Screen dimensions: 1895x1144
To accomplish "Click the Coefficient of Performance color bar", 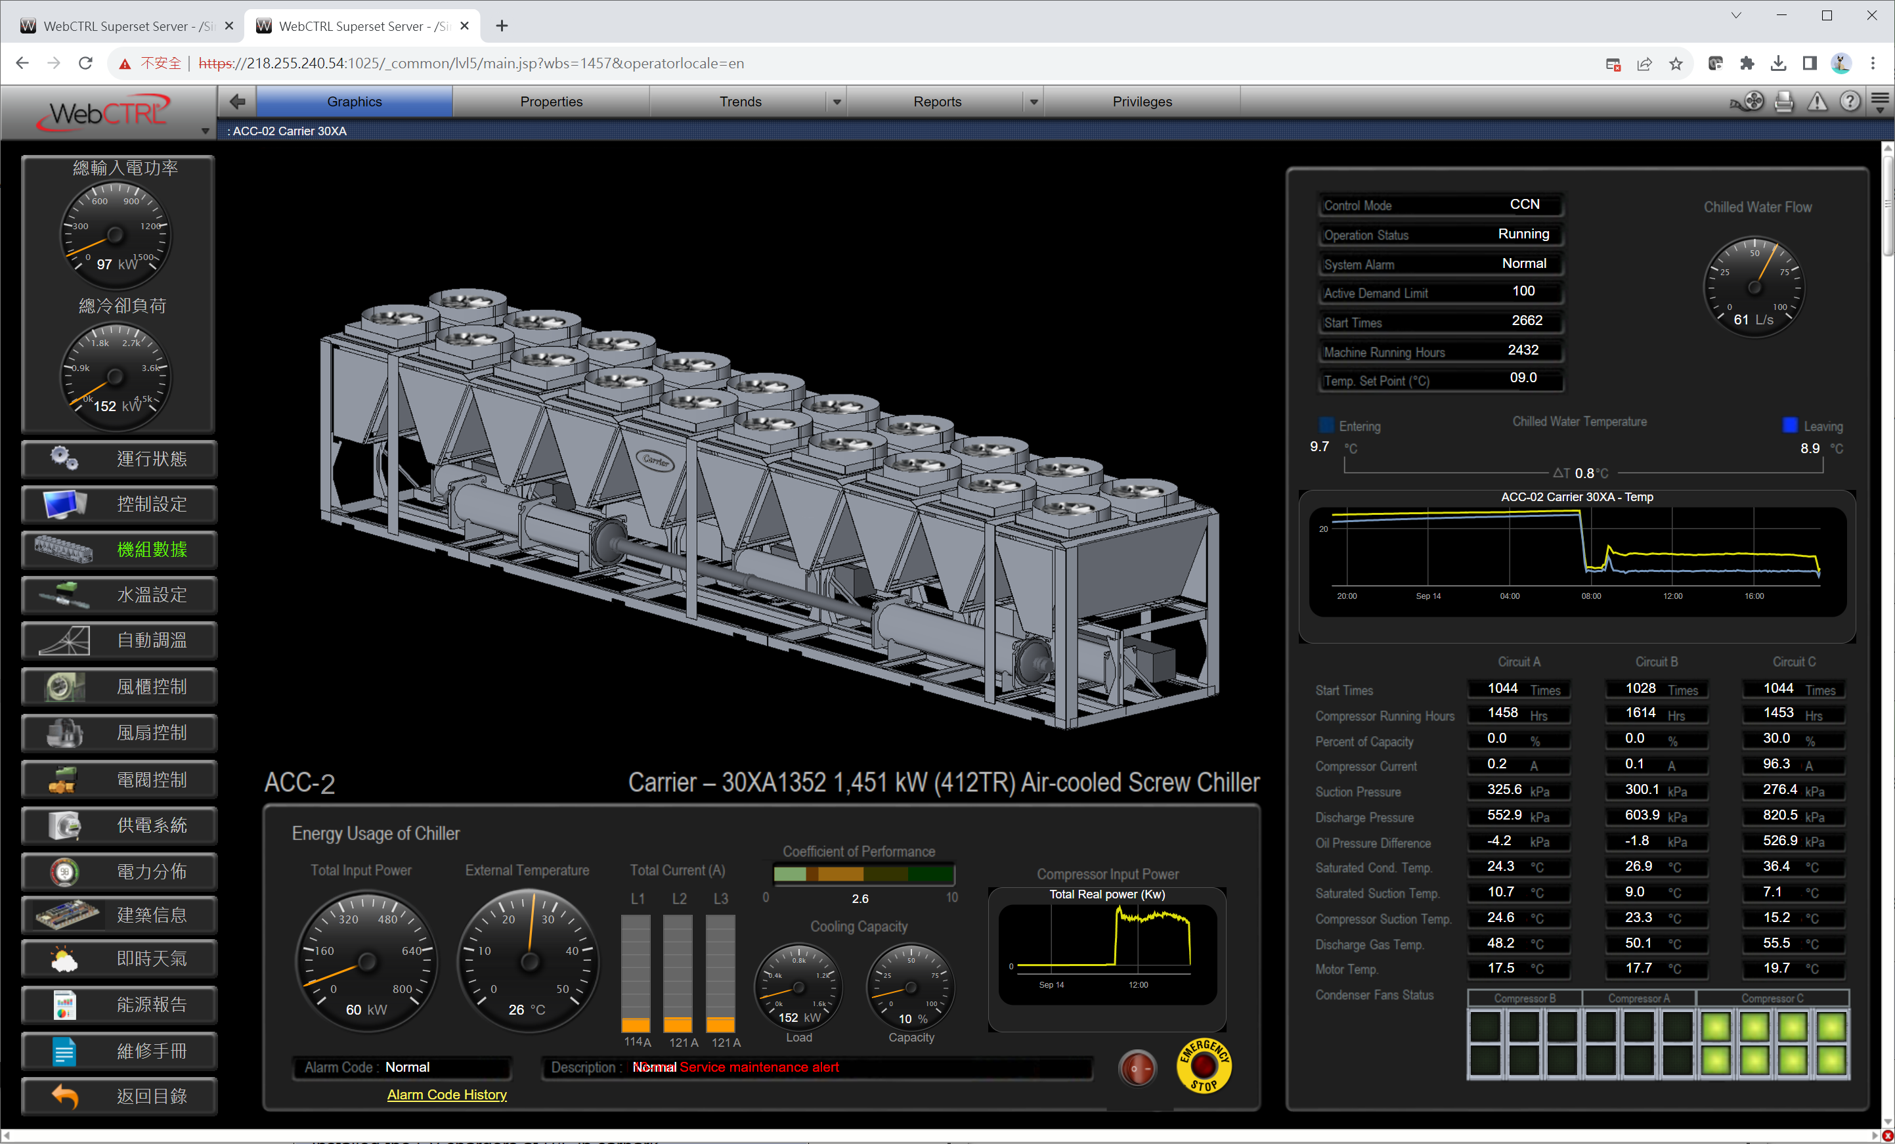I will pos(863,874).
